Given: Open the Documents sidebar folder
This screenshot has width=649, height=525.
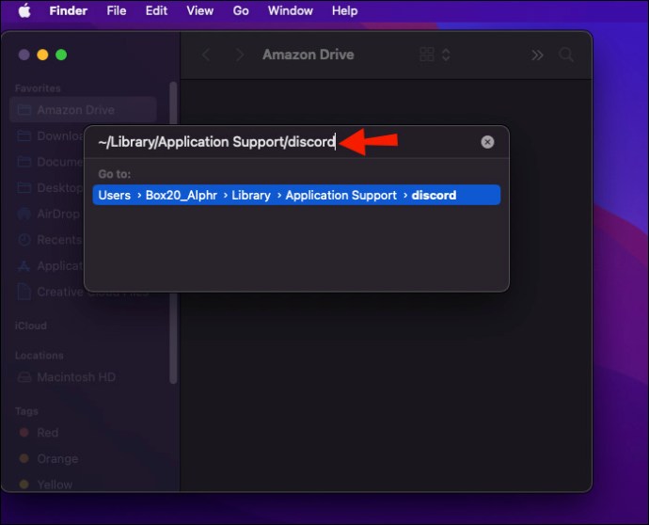Looking at the screenshot, I should tap(51, 162).
